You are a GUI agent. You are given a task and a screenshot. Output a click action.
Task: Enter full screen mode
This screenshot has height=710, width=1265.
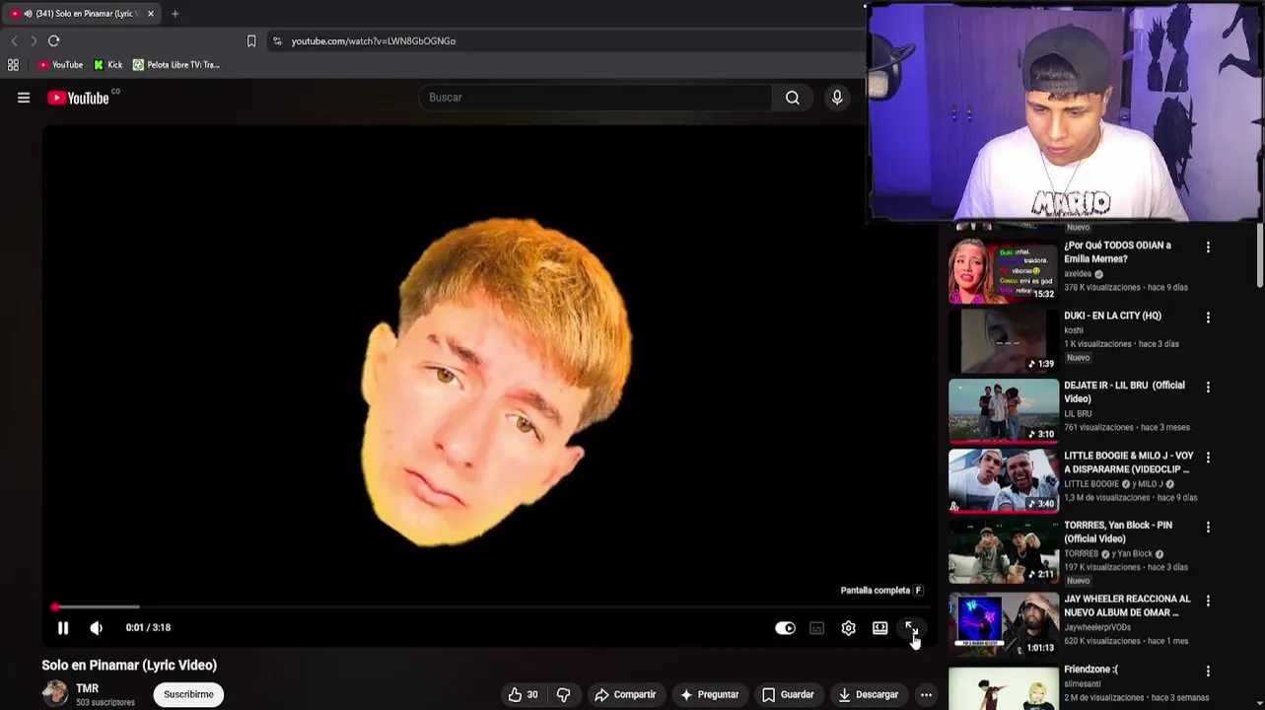[x=911, y=628]
